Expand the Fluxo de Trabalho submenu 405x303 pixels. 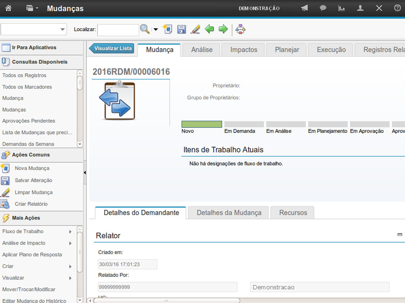coord(70,232)
